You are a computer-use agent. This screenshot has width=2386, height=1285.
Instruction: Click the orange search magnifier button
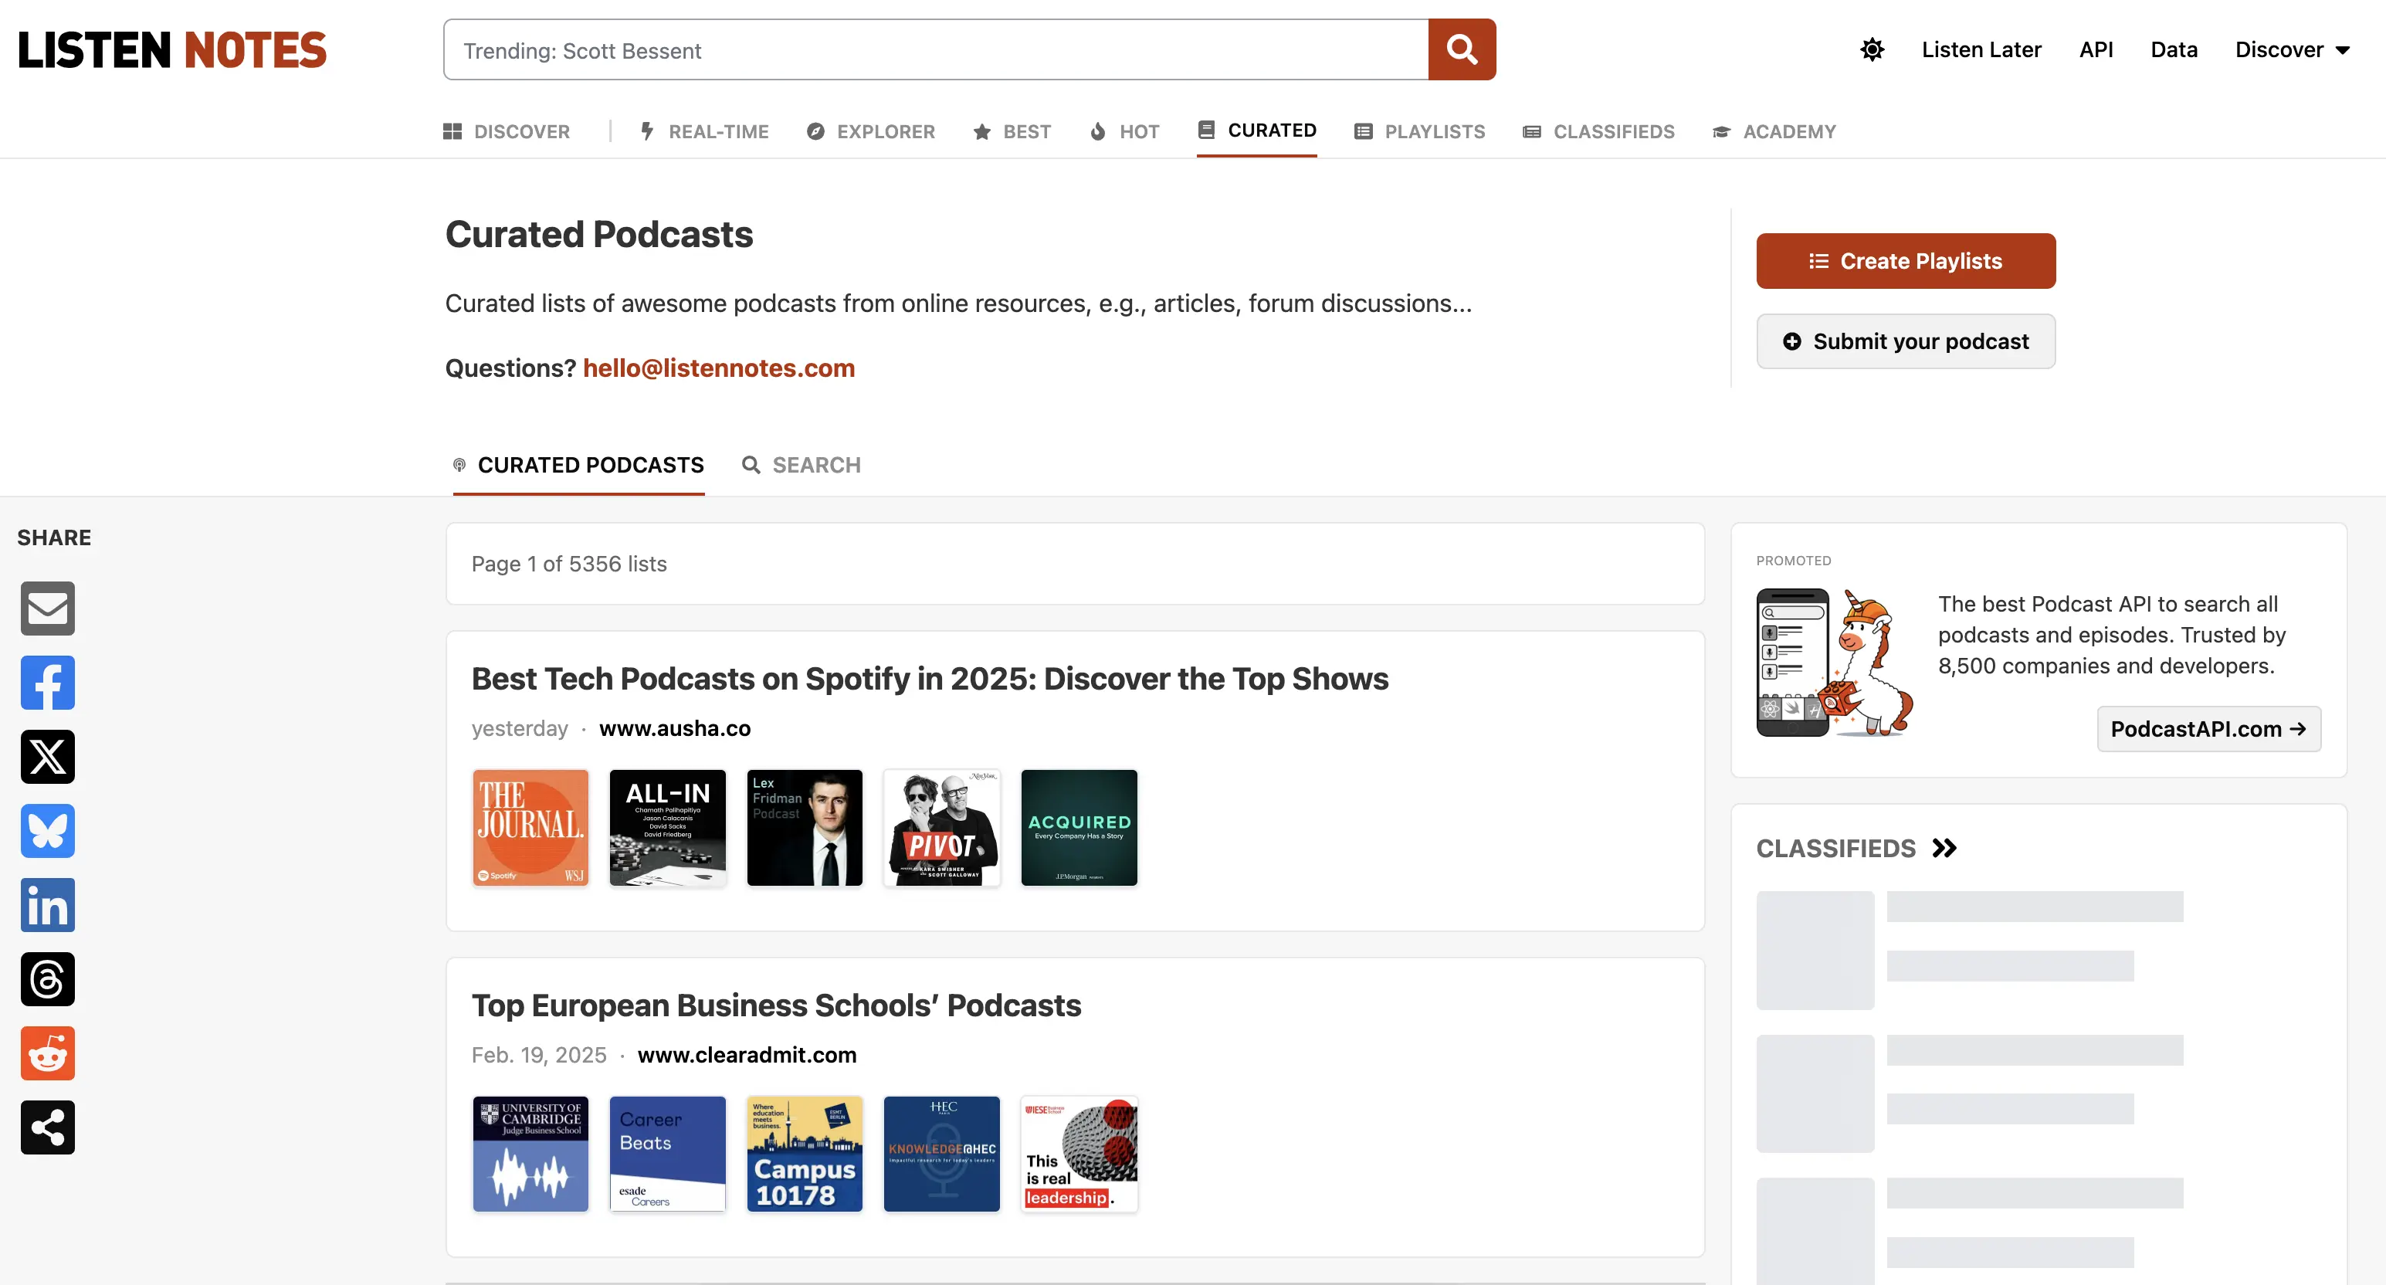coord(1462,49)
